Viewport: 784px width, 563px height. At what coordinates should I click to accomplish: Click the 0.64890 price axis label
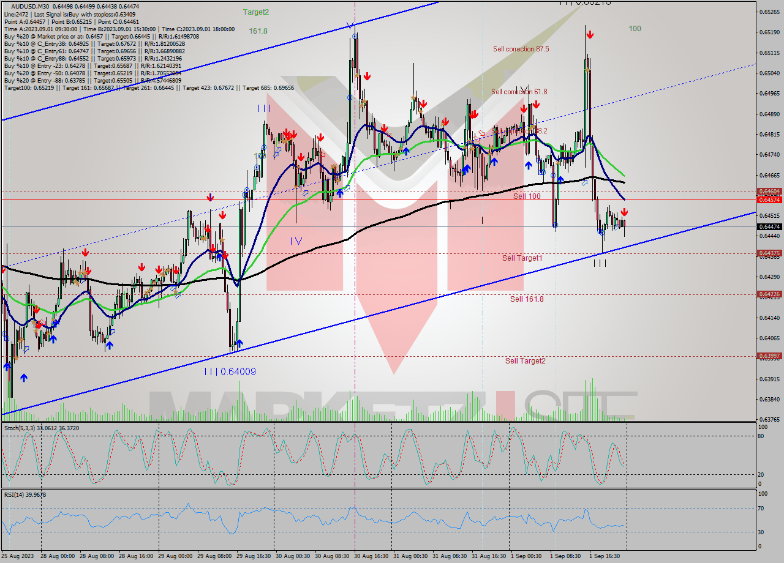pos(769,114)
